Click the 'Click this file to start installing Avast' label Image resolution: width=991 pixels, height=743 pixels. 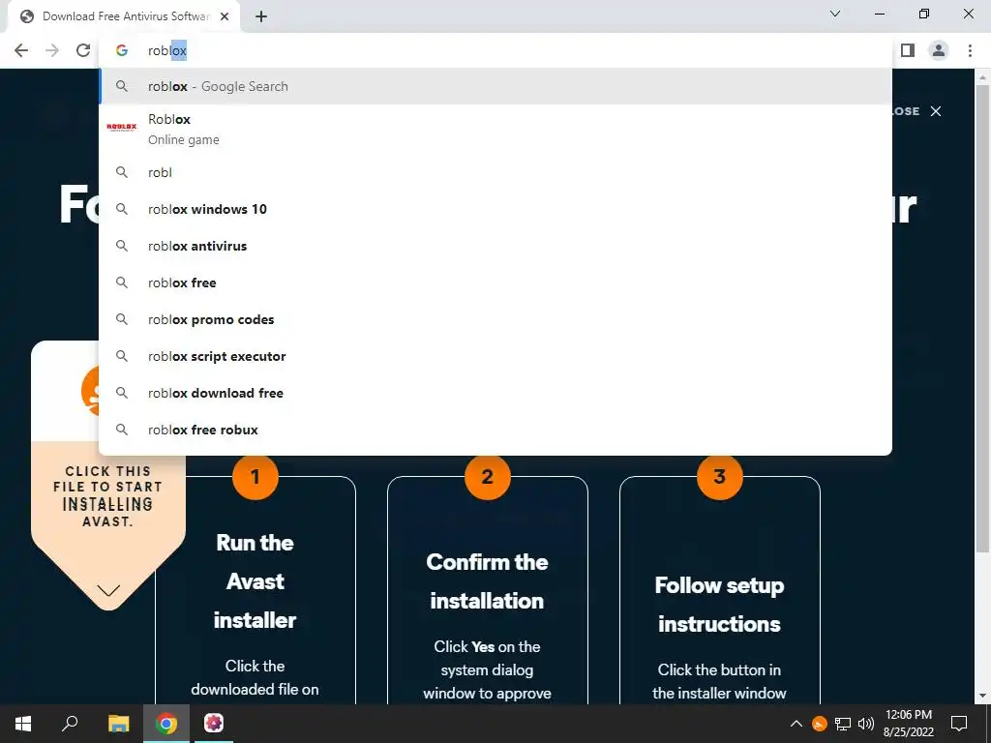pos(108,496)
